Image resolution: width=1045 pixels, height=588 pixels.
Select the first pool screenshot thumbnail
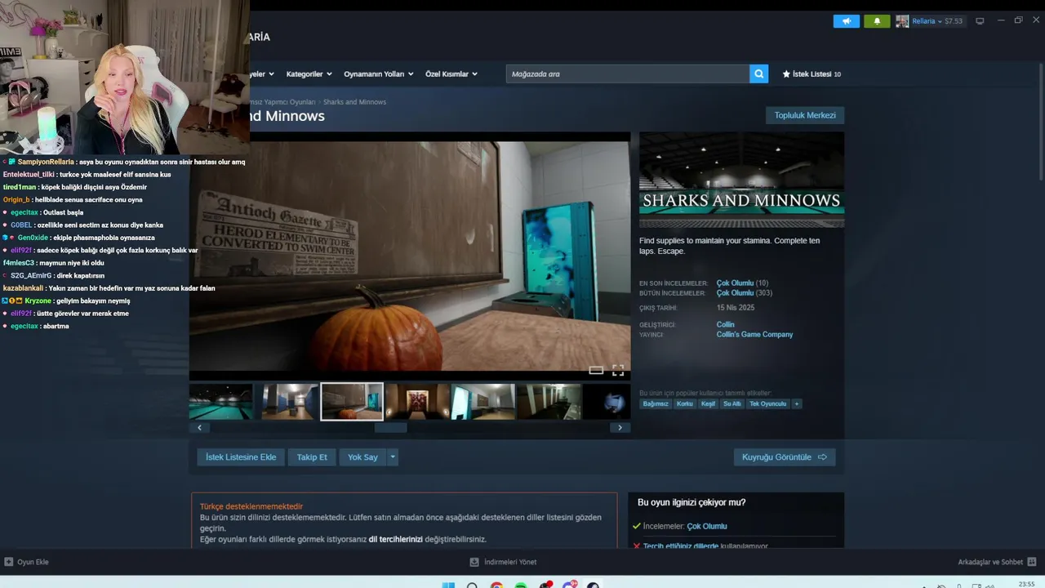click(x=221, y=402)
